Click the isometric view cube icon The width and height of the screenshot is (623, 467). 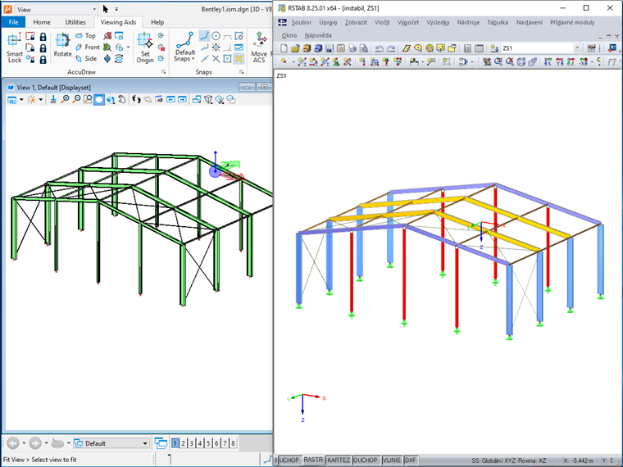coord(521,62)
